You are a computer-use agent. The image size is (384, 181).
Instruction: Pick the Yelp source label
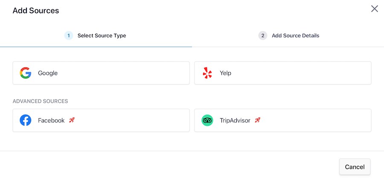tap(225, 73)
